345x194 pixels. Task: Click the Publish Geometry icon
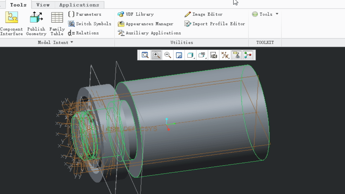[x=36, y=23]
